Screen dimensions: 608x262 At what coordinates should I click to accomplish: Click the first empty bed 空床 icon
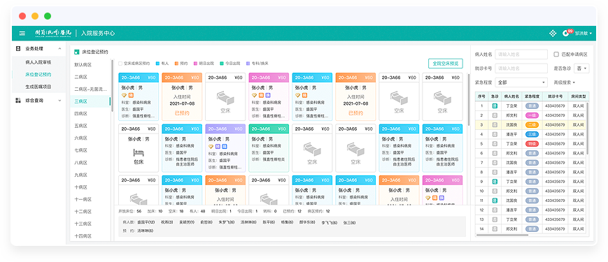click(225, 98)
